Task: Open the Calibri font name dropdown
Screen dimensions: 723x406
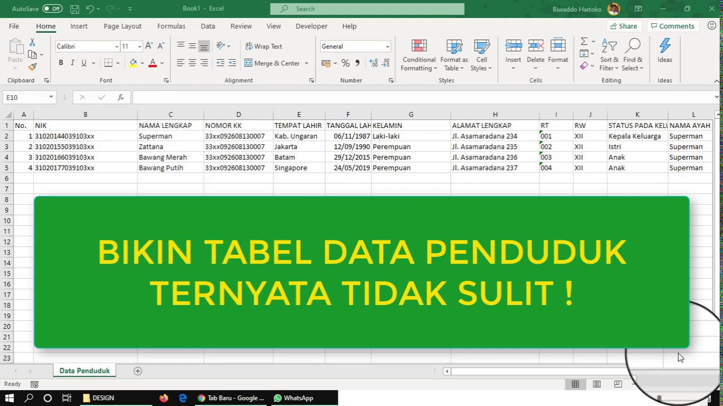Action: click(x=117, y=46)
